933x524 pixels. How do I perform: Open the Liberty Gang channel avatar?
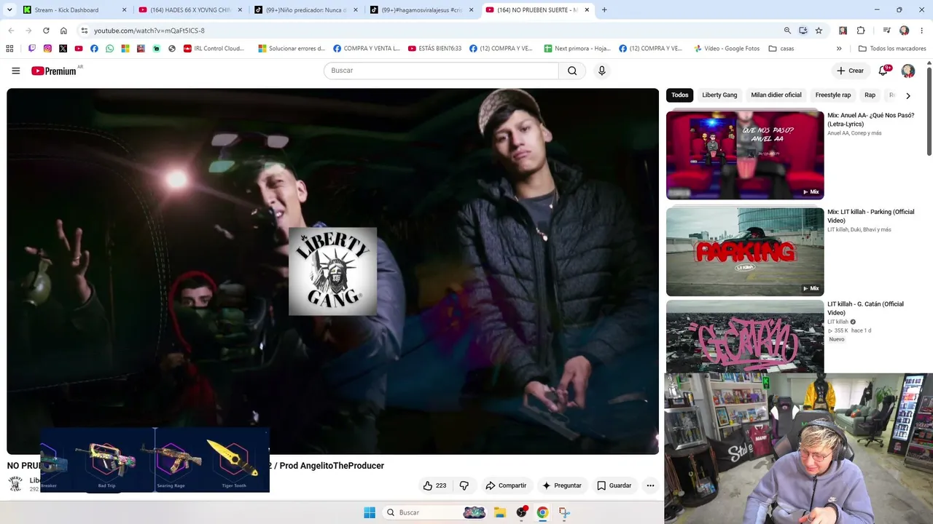coord(15,484)
